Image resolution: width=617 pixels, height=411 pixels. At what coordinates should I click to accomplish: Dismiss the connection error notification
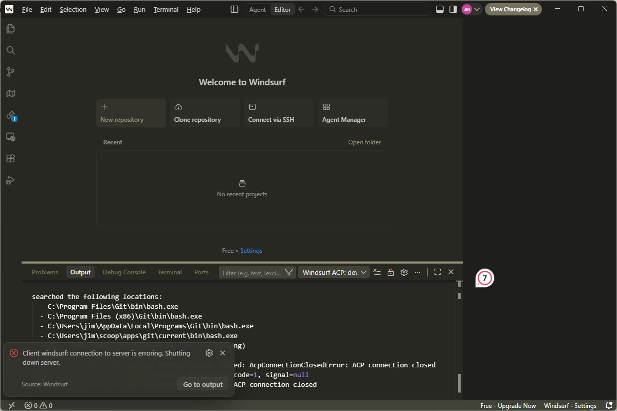point(223,353)
